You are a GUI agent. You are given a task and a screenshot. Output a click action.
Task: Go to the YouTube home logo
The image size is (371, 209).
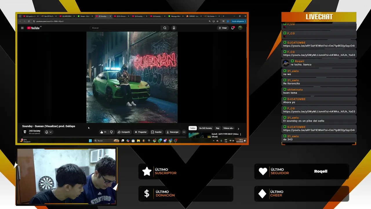[34, 28]
